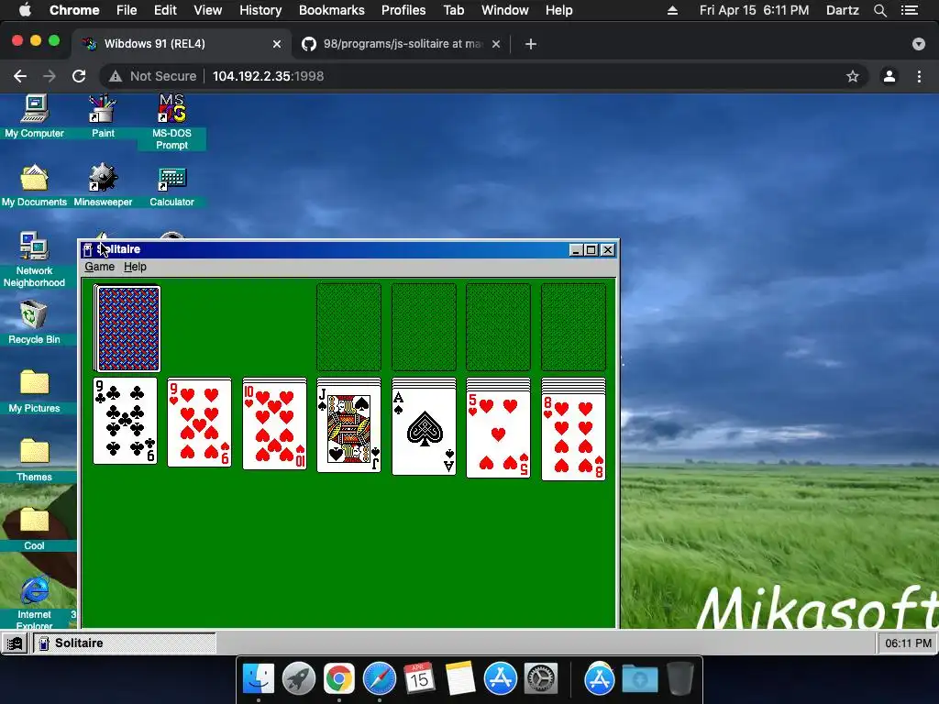Open the Profiles menu in the menu bar
This screenshot has width=939, height=704.
(403, 10)
